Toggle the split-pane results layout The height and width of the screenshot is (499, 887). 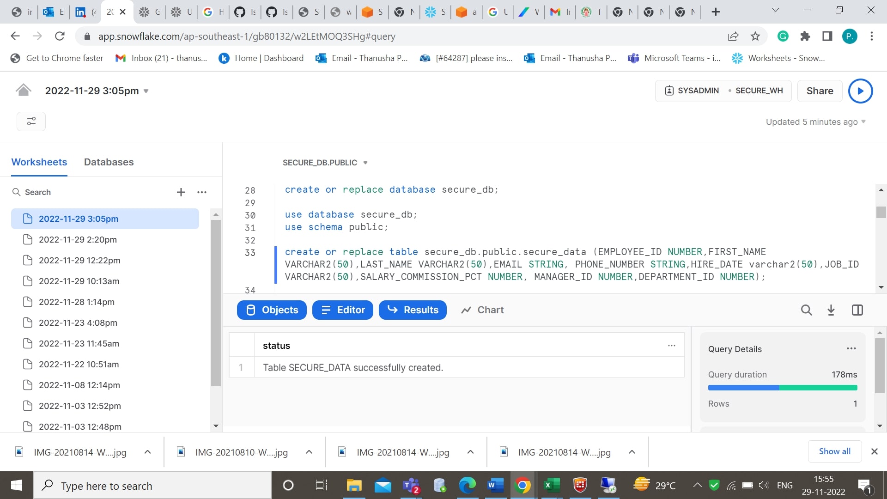[x=857, y=310]
